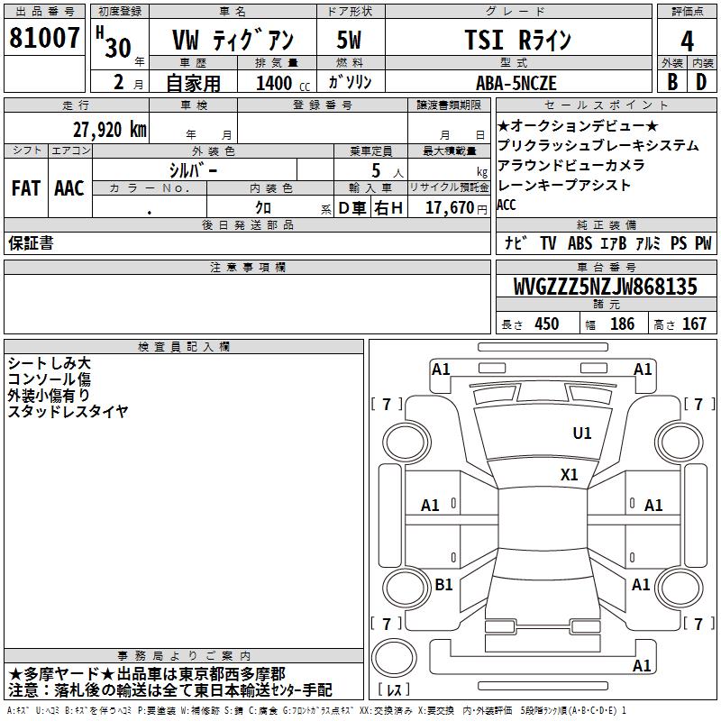The width and height of the screenshot is (721, 721).
Task: Select recycle deposit 17,670円
Action: [x=456, y=208]
